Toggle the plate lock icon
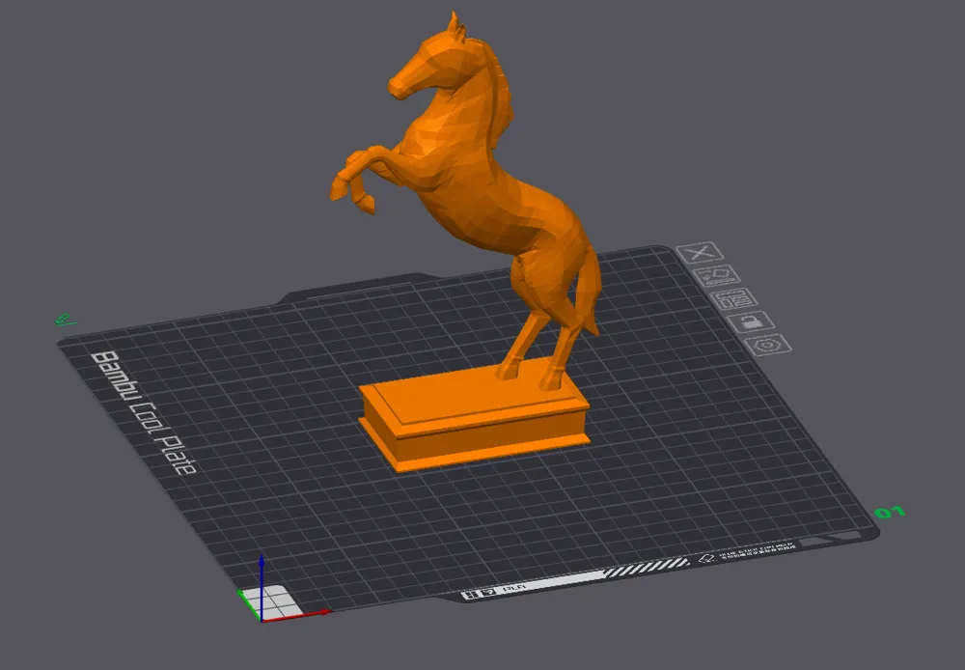The image size is (965, 670). coord(751,321)
